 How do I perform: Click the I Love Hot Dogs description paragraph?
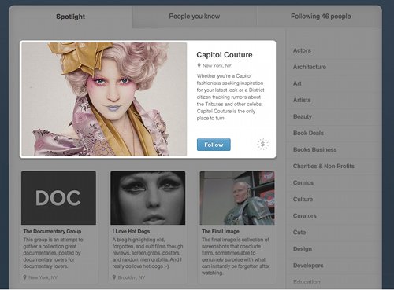pos(147,253)
